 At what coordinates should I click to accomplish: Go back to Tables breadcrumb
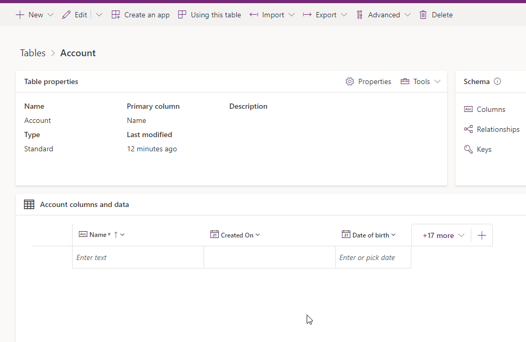click(x=33, y=53)
